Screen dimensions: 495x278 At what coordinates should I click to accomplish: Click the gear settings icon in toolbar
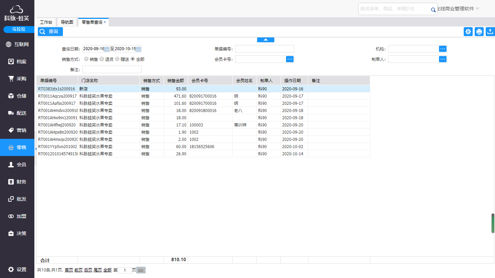point(468,32)
